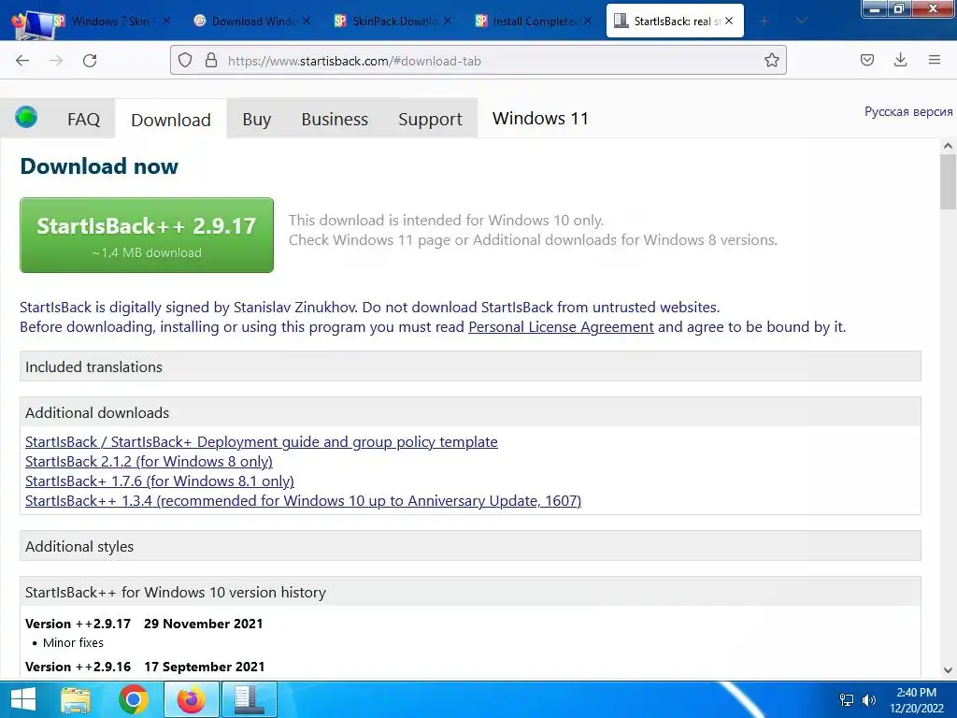
Task: Show the Firefox downloads panel
Action: tap(900, 60)
